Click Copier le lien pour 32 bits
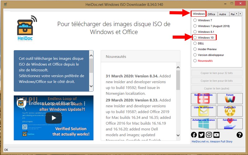 click(217, 73)
